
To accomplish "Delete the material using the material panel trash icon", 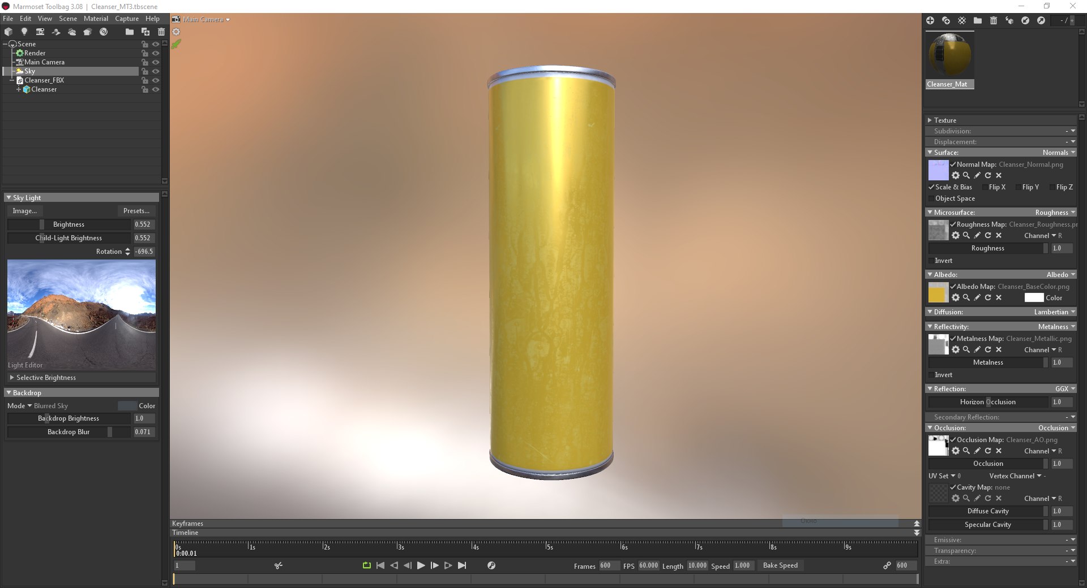I will coord(994,20).
